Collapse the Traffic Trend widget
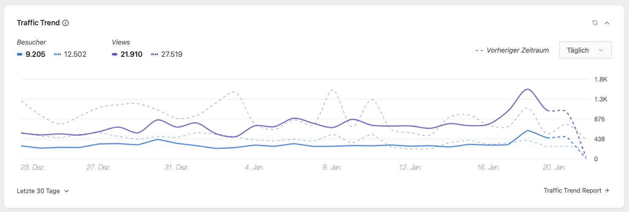 [x=607, y=23]
